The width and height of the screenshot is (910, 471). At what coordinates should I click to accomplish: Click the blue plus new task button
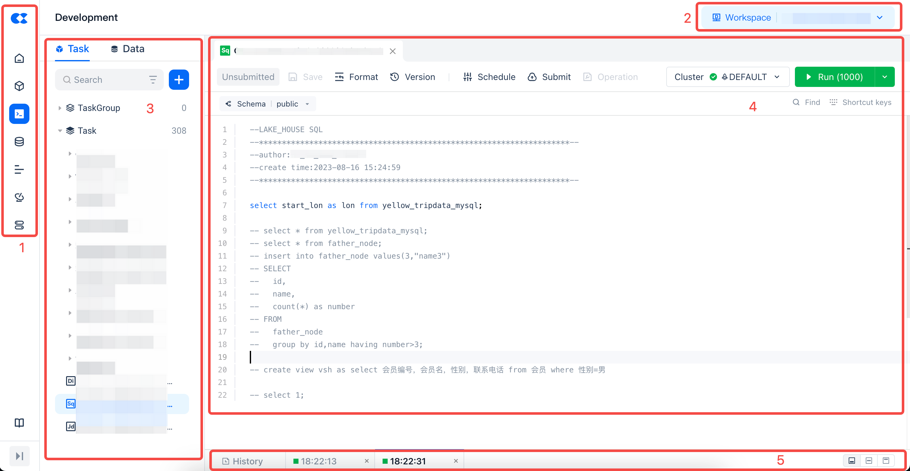point(179,79)
